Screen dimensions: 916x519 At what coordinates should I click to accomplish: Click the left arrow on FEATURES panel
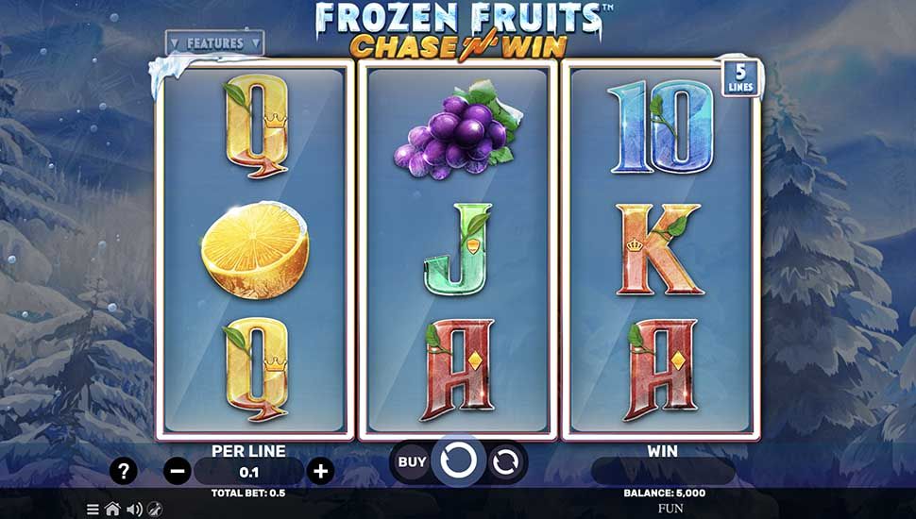(x=175, y=43)
